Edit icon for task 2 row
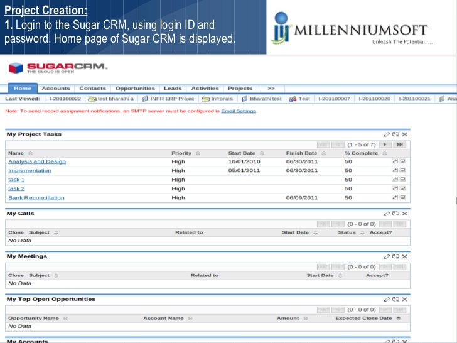This screenshot has height=343, width=457. click(395, 188)
